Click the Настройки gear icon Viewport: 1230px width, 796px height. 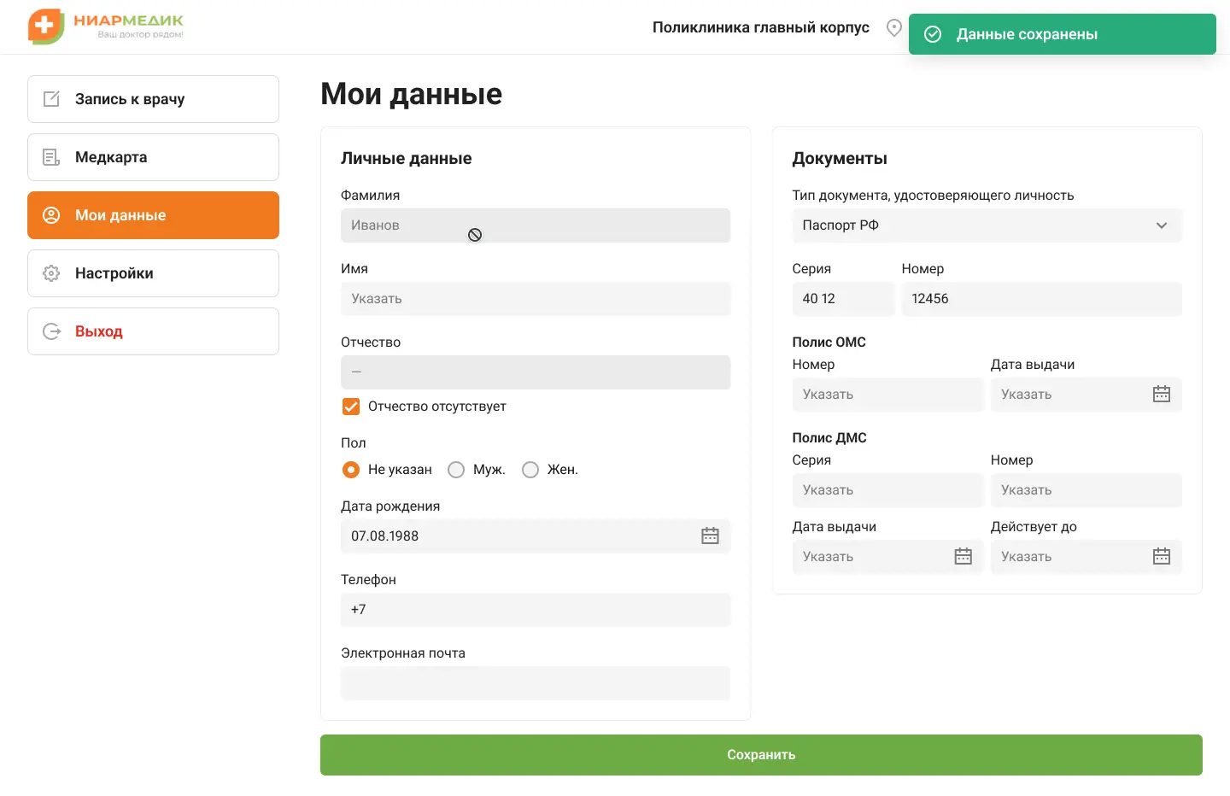point(51,273)
